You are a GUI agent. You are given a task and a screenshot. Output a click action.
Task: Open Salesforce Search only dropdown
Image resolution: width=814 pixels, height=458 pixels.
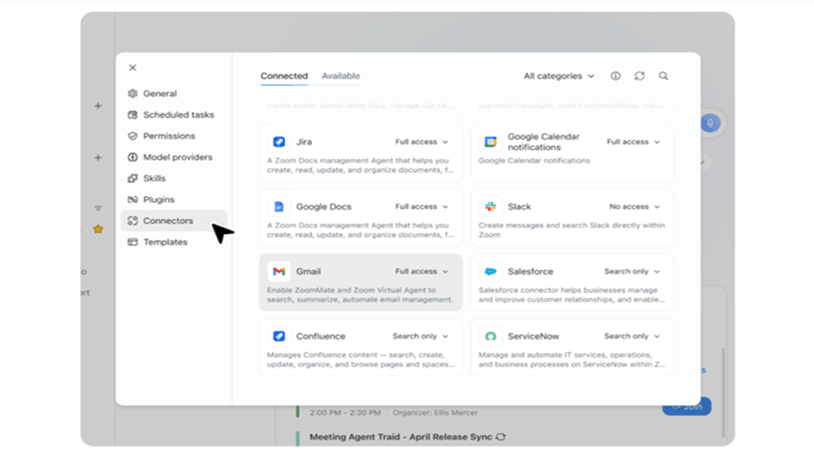tap(632, 271)
